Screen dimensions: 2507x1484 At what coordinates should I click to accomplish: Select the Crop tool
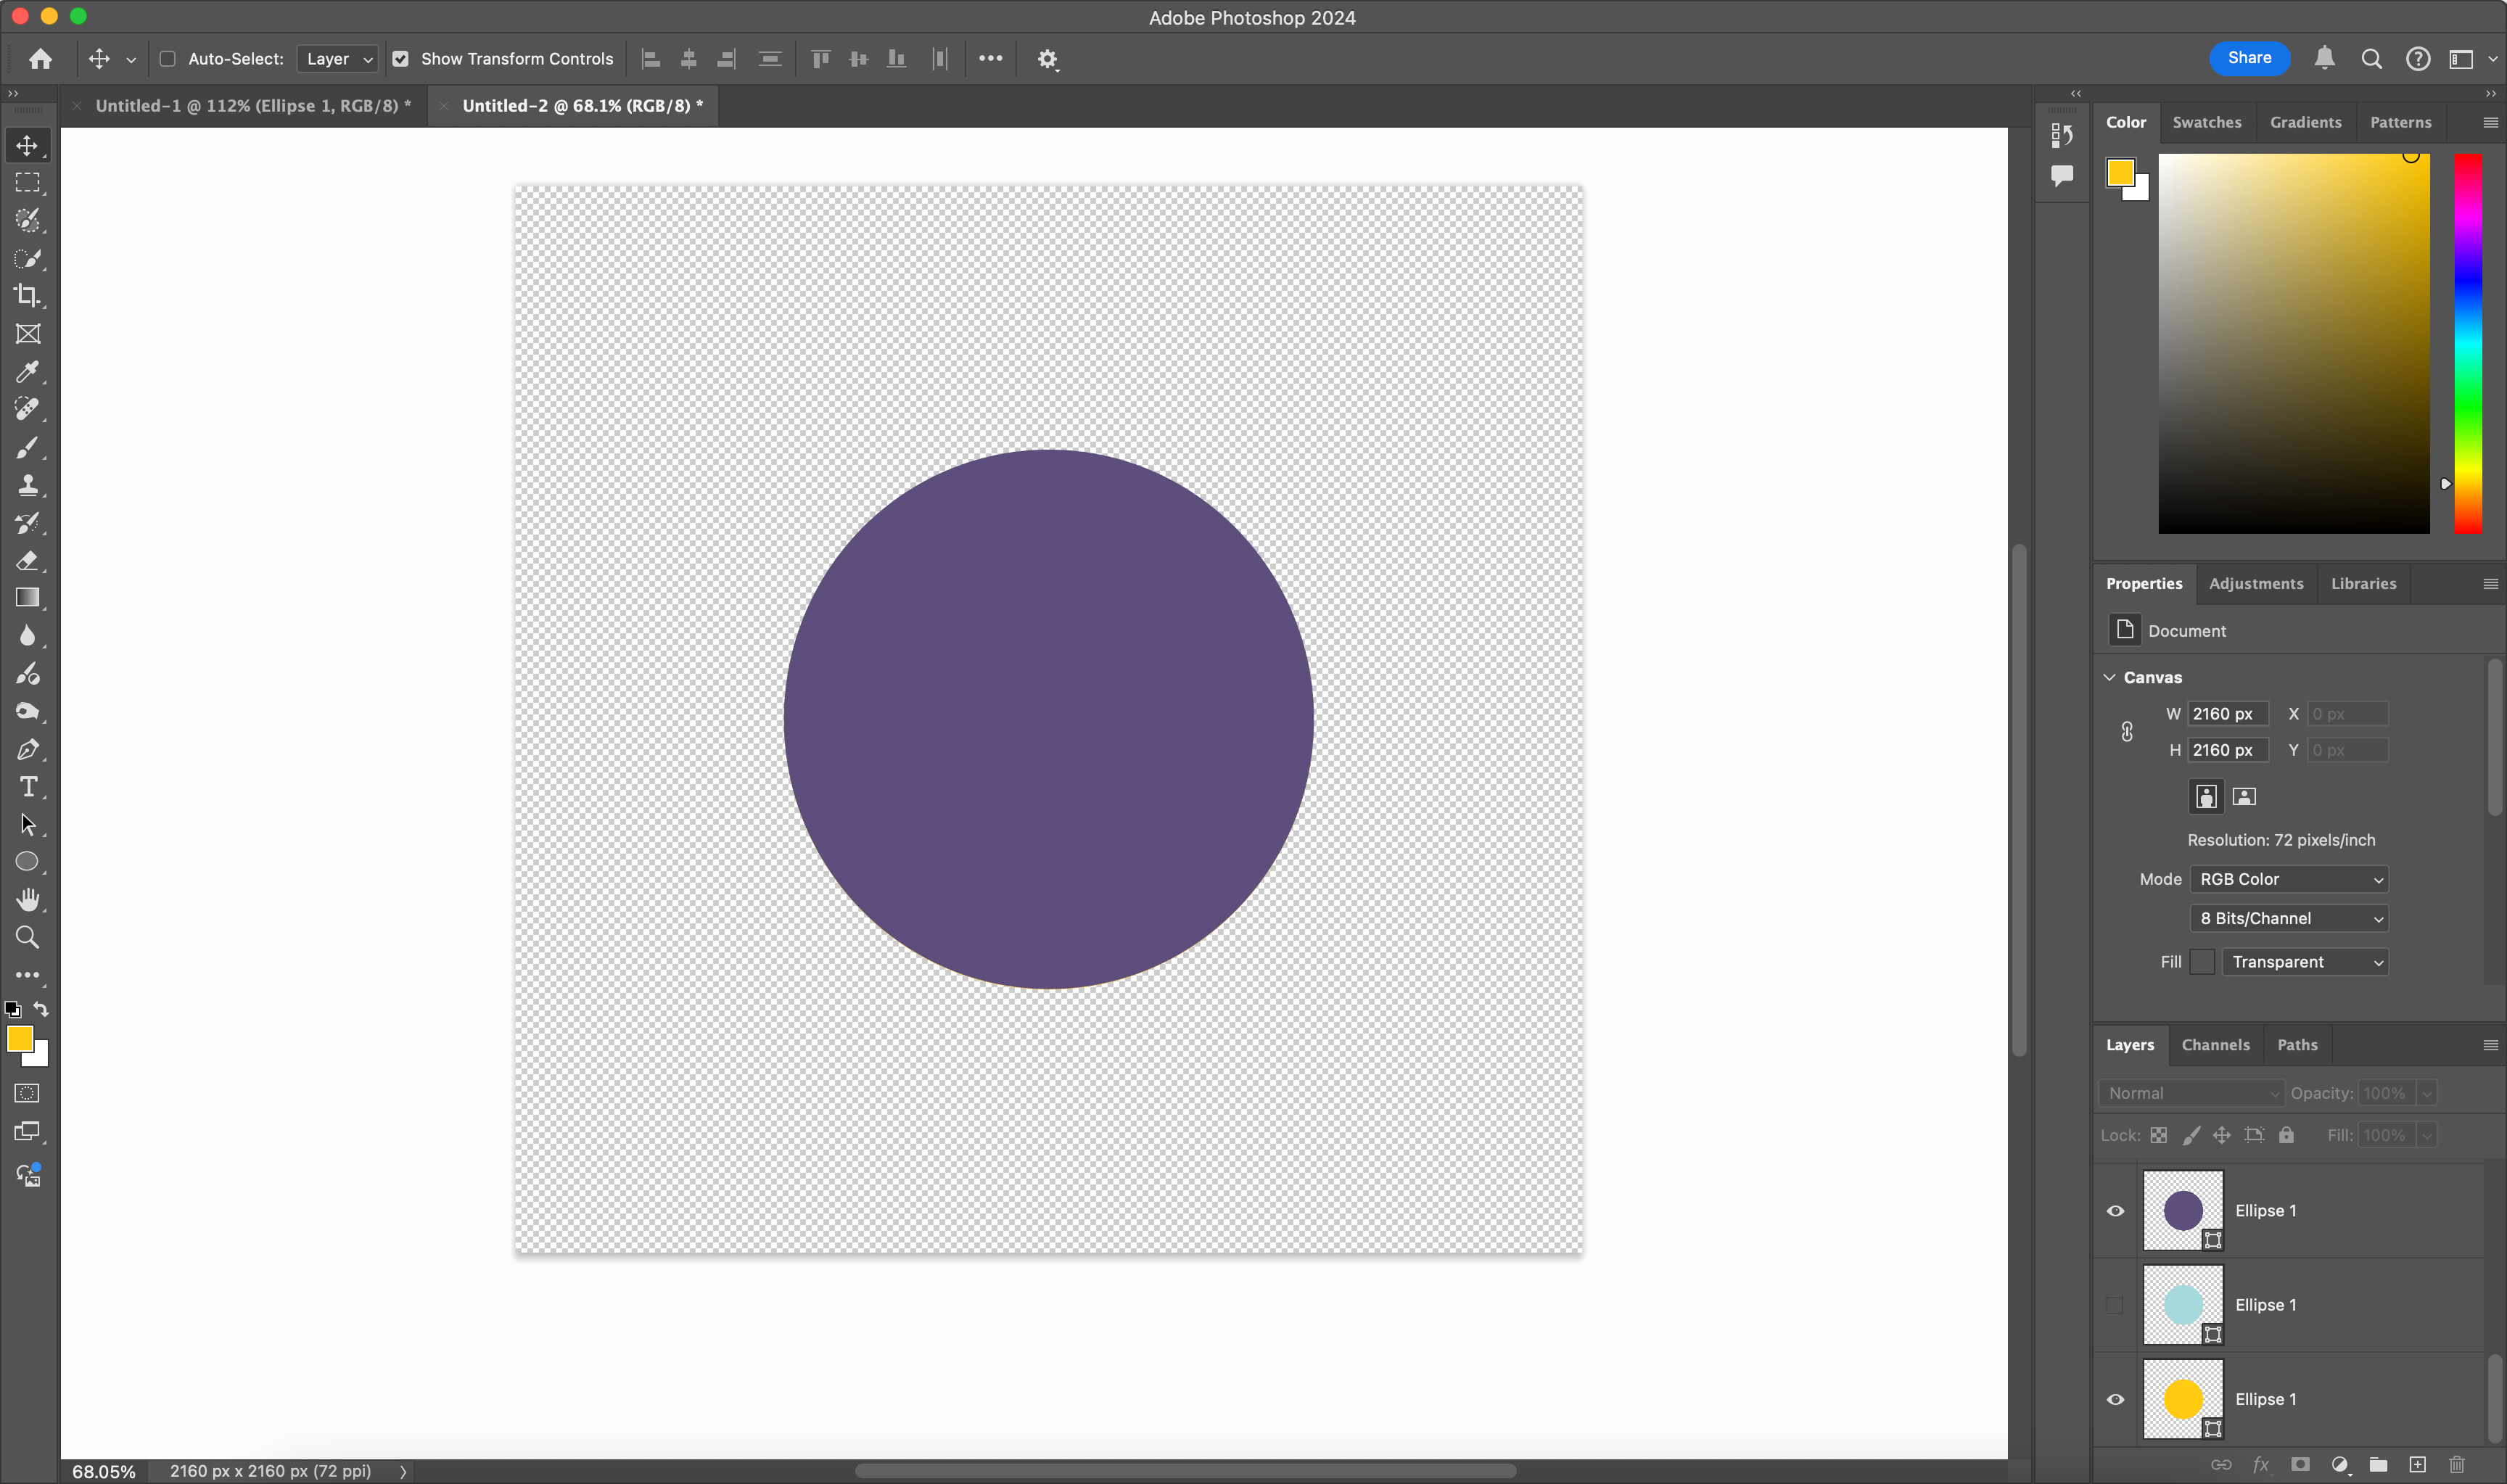pos(28,296)
